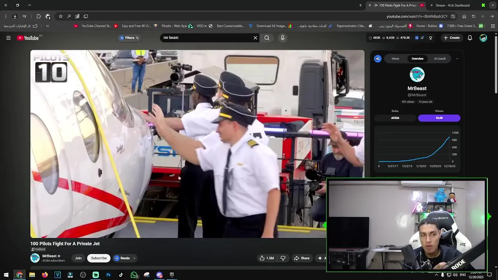The image size is (498, 280).
Task: Dislike the video with thumbs down
Action: point(283,258)
